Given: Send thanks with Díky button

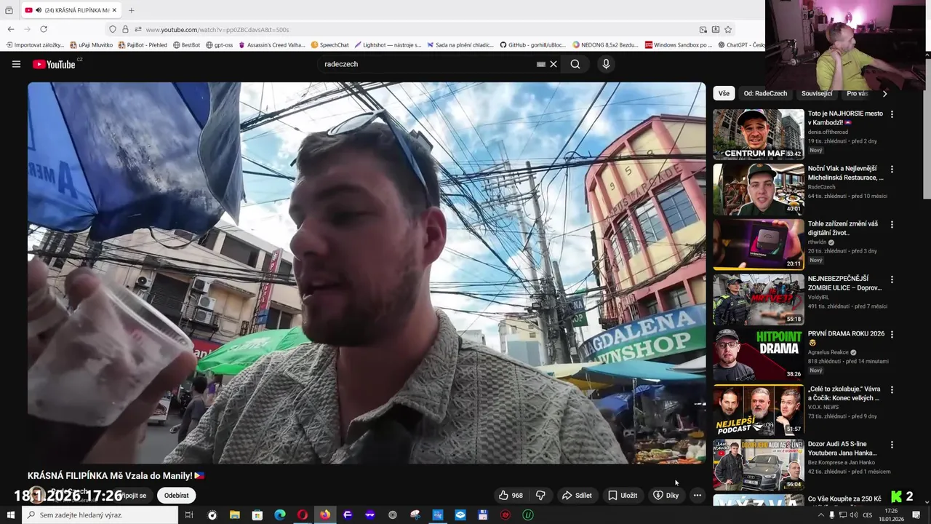Looking at the screenshot, I should 666,495.
